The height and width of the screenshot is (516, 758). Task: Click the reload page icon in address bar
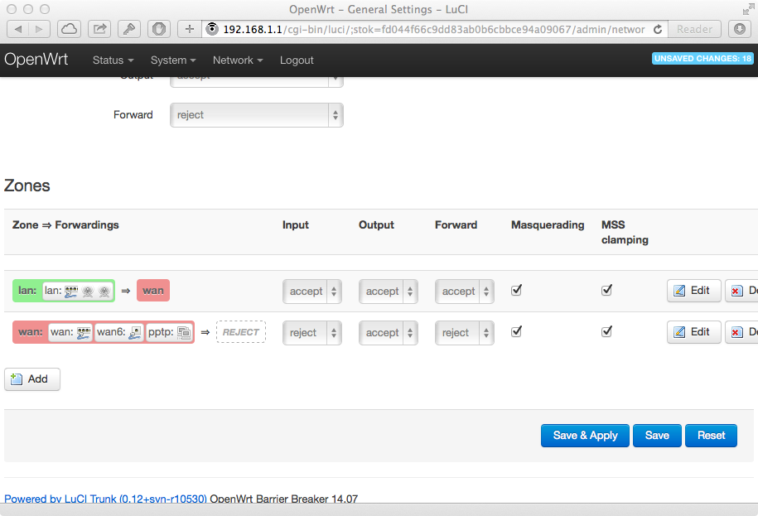(x=658, y=29)
